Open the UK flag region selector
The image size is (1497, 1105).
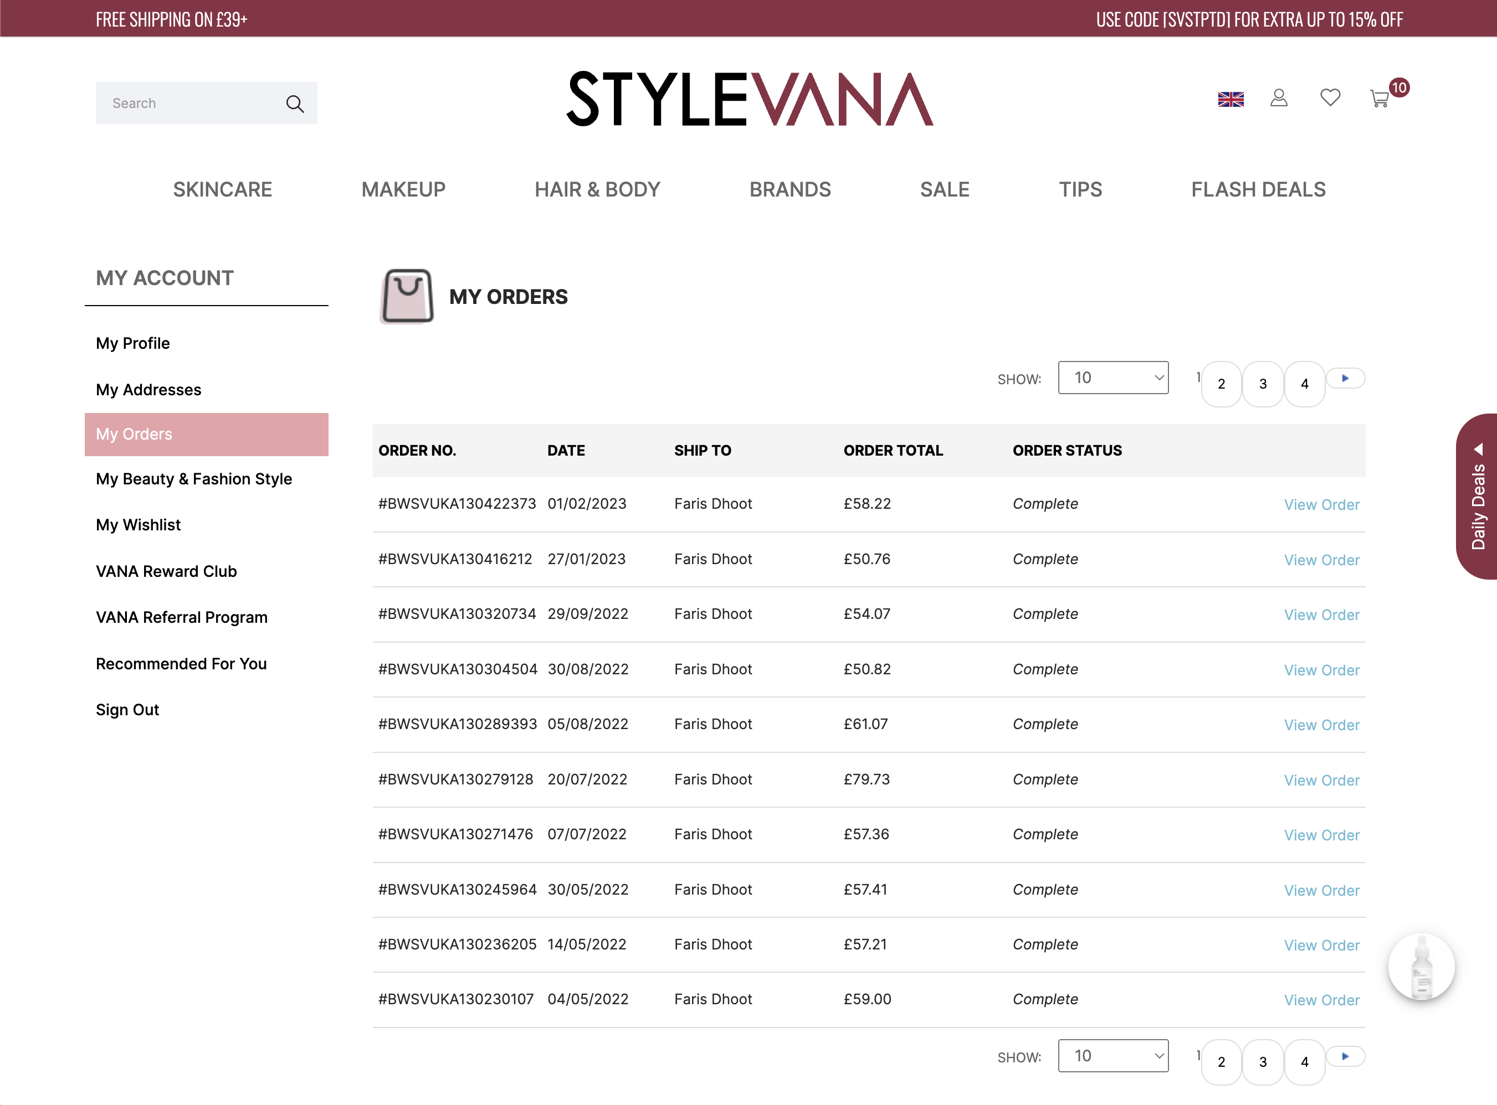[1231, 100]
